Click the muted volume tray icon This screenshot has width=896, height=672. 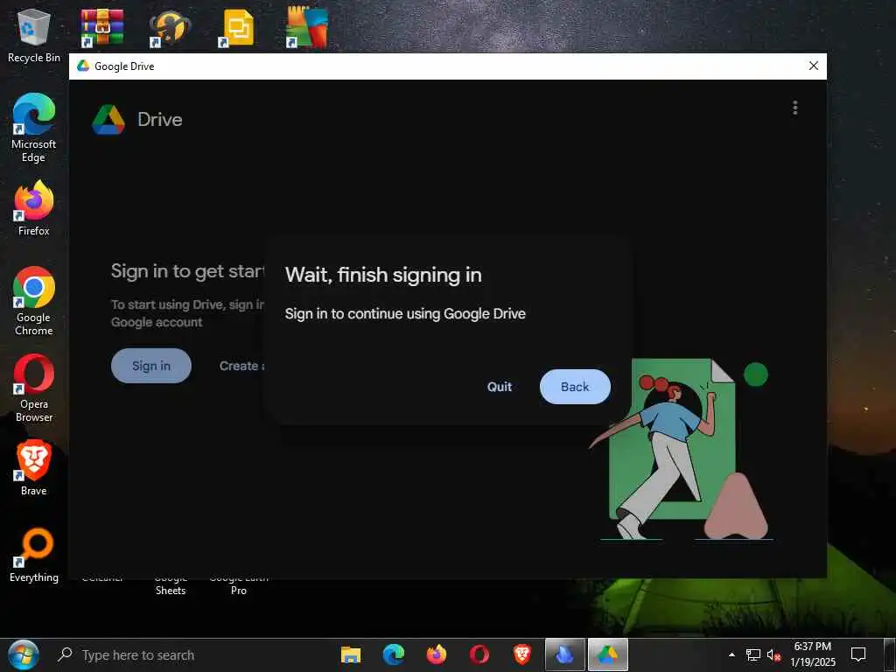click(x=773, y=654)
